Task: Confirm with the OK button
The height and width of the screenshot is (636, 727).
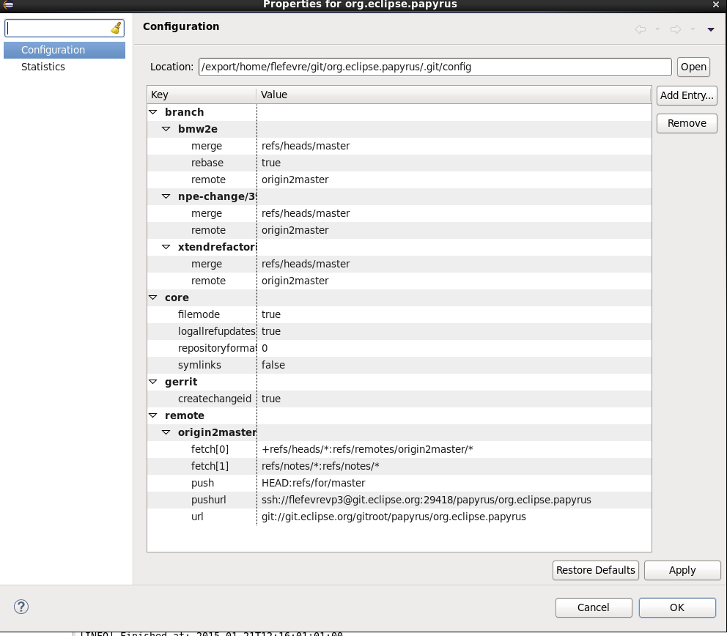Action: click(677, 607)
